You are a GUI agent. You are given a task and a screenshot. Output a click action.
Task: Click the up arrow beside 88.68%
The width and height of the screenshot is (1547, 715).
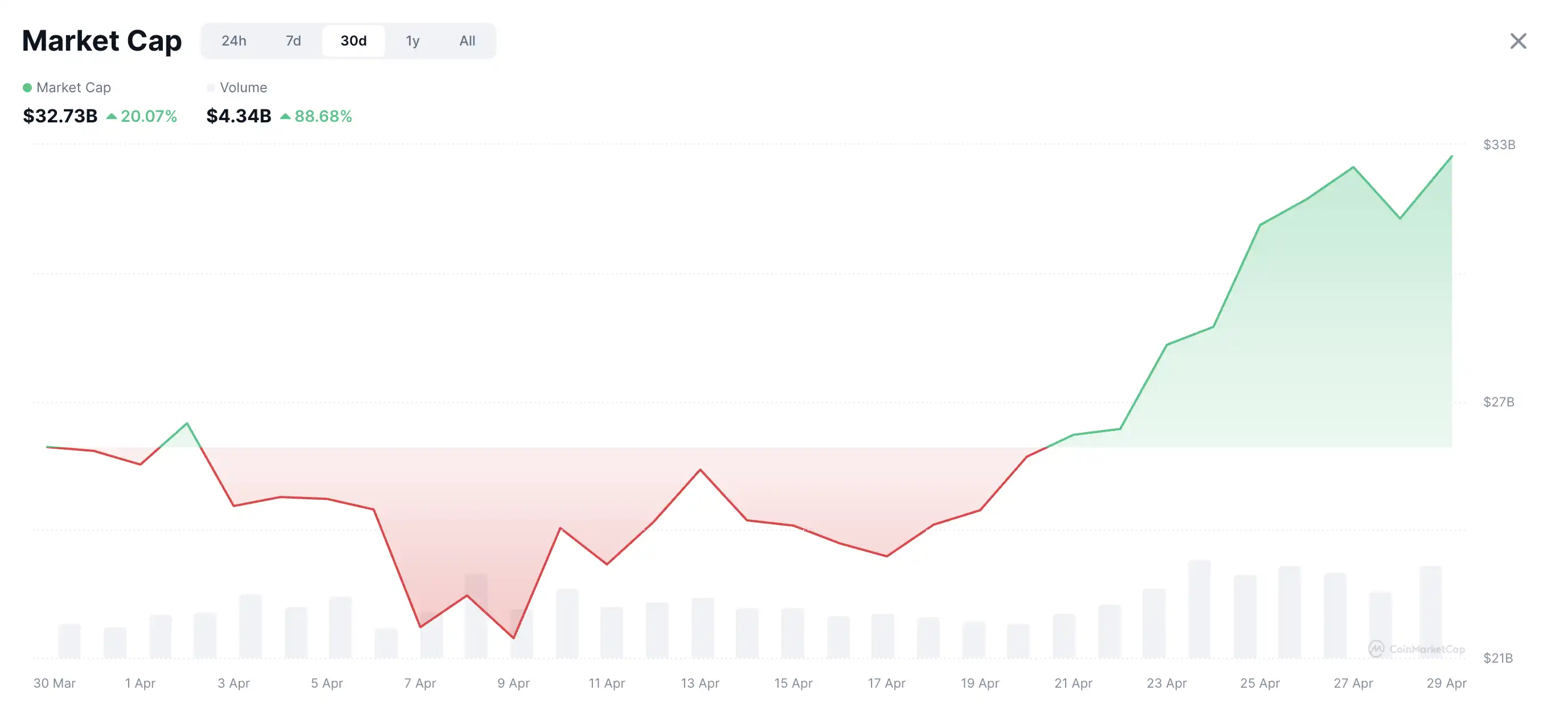click(285, 117)
